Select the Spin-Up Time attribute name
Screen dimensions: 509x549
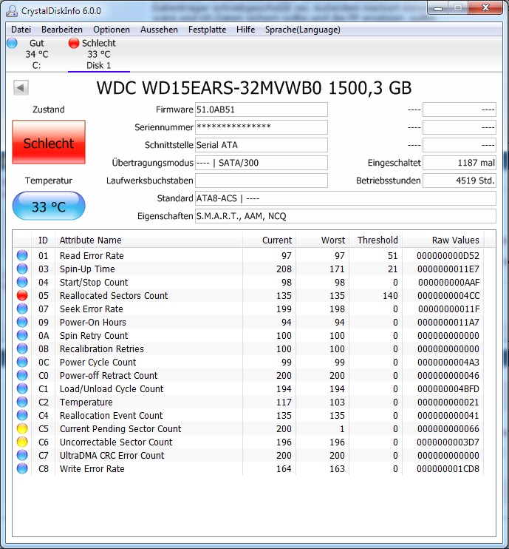87,269
